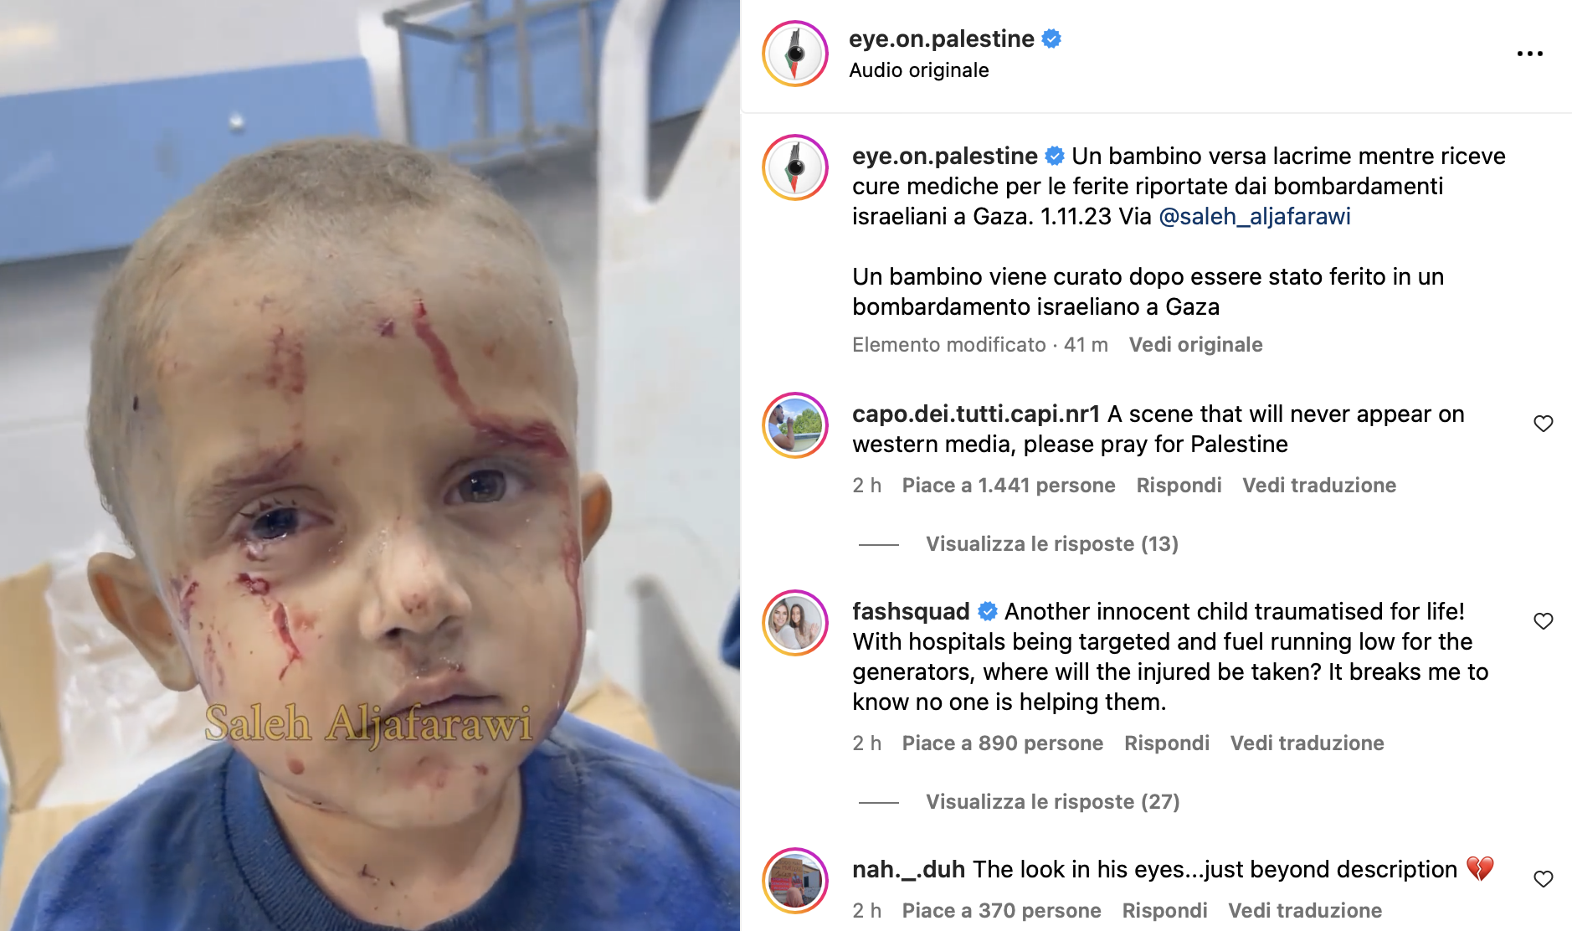
Task: Show original caption via Vedi originale
Action: [1195, 345]
